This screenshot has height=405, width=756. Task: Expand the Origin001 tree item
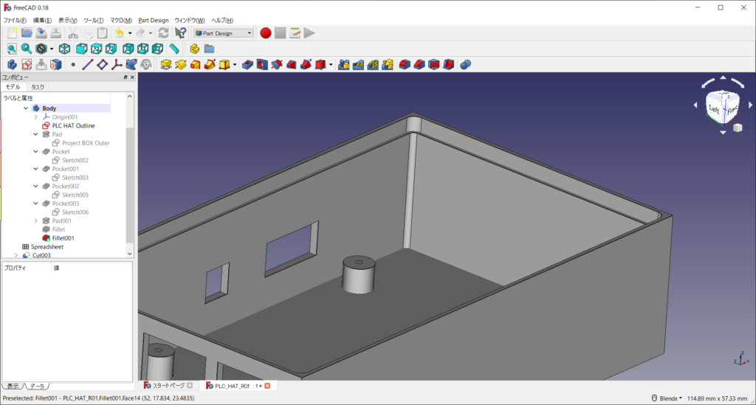[35, 117]
